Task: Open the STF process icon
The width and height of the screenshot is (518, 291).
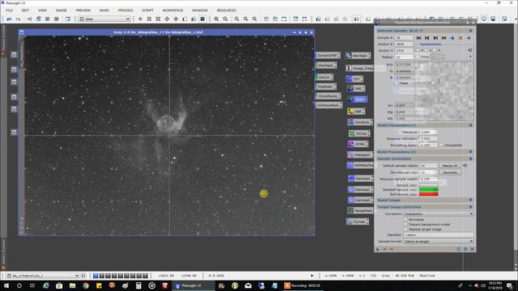Action: [x=355, y=79]
